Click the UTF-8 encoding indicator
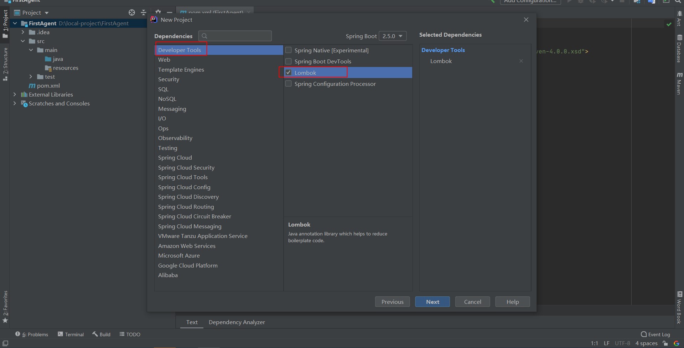The width and height of the screenshot is (684, 348). click(x=622, y=343)
